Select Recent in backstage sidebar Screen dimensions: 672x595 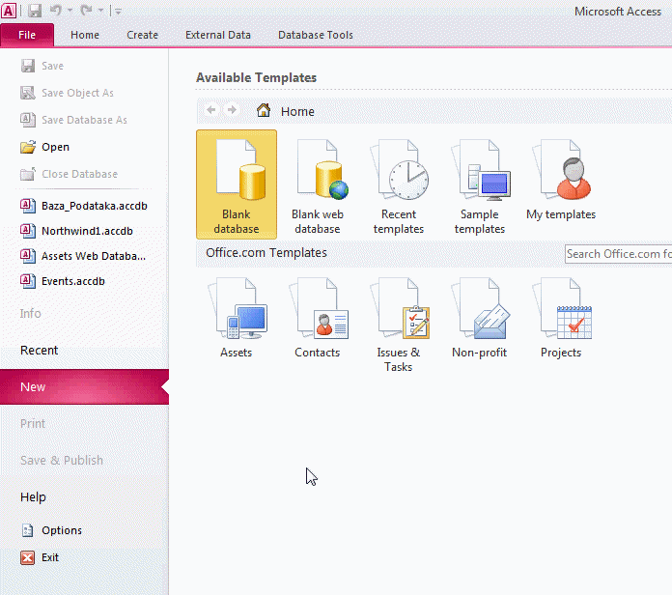[x=39, y=351]
